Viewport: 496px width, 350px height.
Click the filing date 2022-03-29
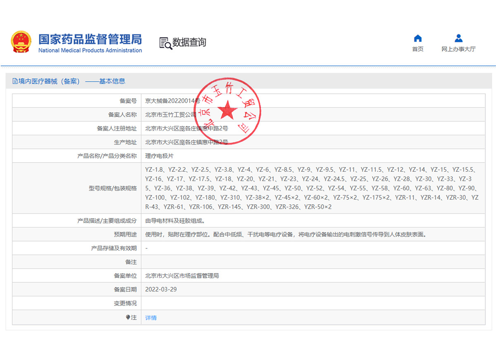(x=161, y=289)
